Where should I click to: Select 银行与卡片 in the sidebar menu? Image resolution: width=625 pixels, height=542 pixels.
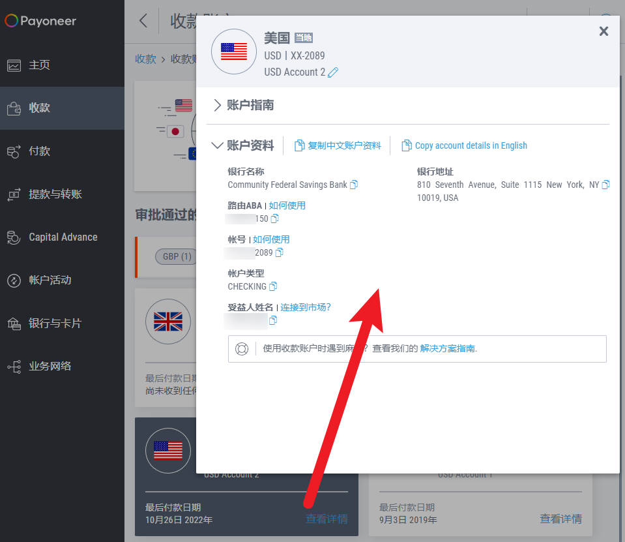[x=62, y=324]
